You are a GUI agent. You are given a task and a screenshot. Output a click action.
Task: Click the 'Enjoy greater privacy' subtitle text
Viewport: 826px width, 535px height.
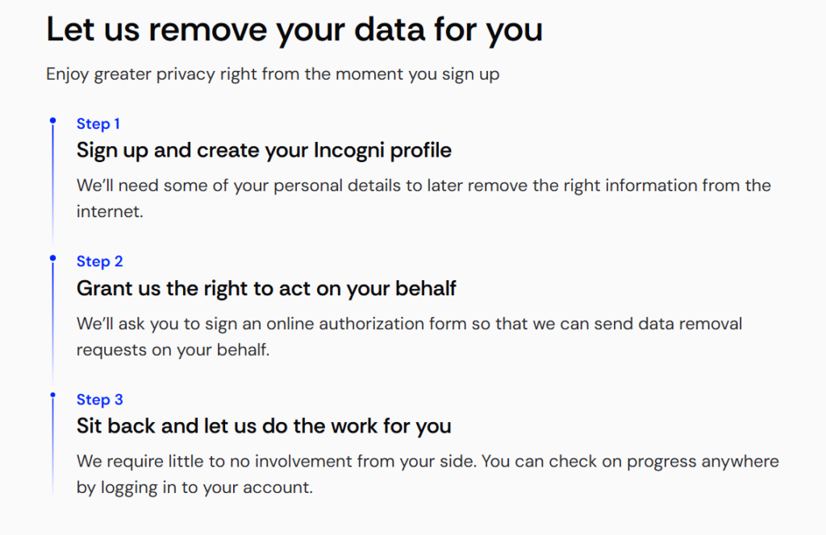coord(273,73)
